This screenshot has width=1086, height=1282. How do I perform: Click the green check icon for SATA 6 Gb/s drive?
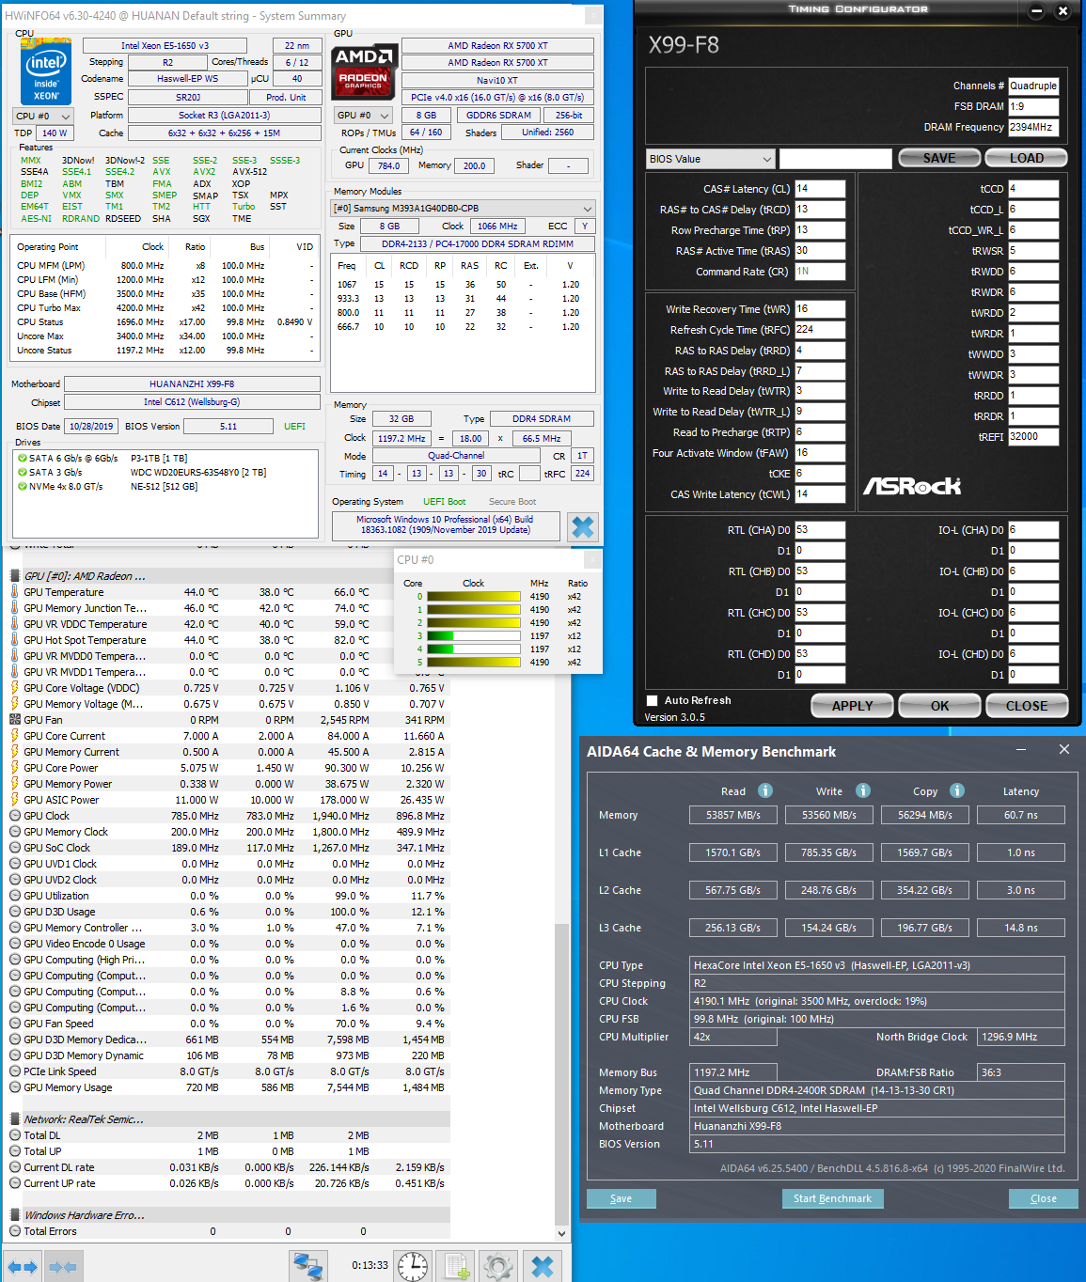22,458
